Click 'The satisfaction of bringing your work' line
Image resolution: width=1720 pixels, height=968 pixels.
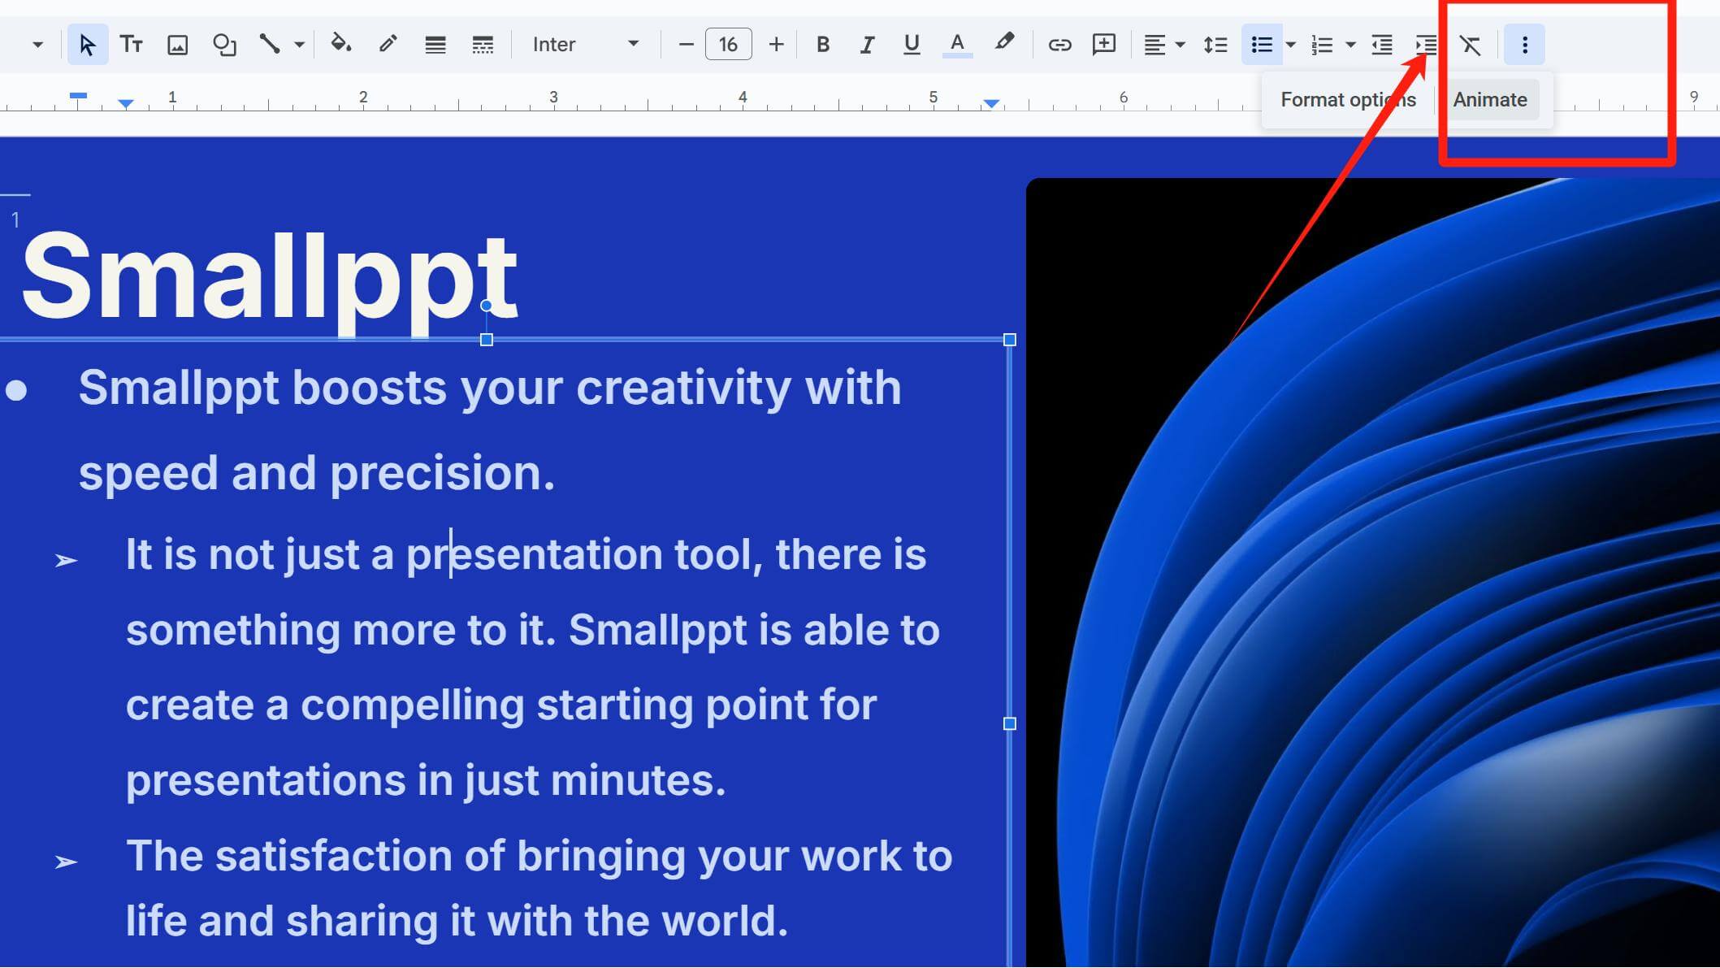click(x=539, y=857)
